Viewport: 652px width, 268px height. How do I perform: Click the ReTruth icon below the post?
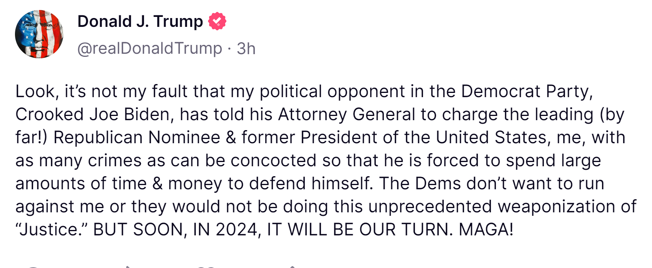[x=127, y=266]
